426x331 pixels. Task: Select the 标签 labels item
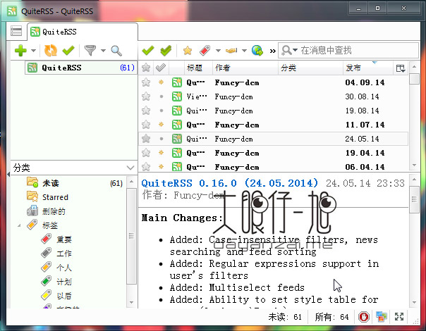pos(50,225)
